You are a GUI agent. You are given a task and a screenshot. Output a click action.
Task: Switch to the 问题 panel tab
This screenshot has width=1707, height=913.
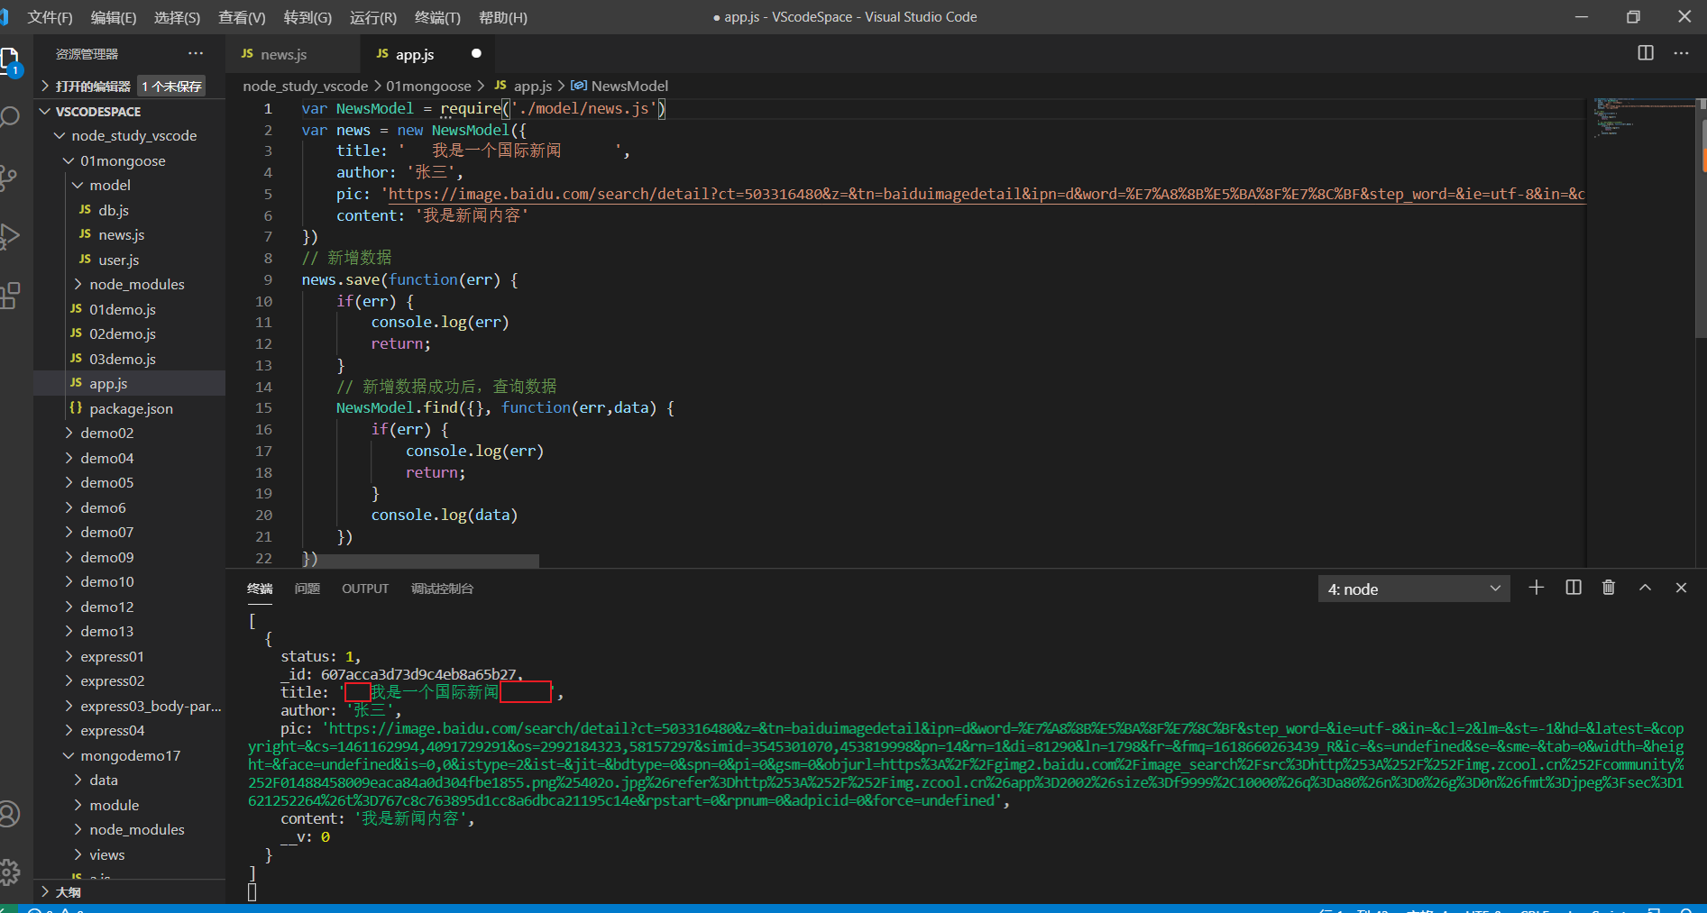pyautogui.click(x=307, y=589)
